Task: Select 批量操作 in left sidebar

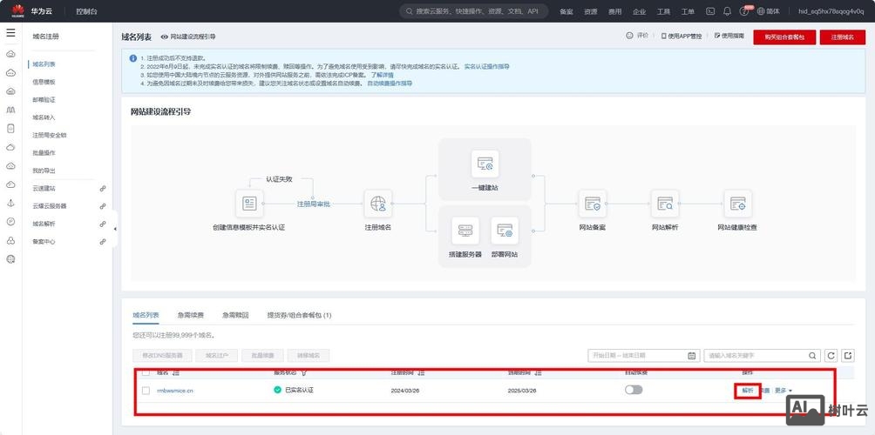Action: (44, 152)
